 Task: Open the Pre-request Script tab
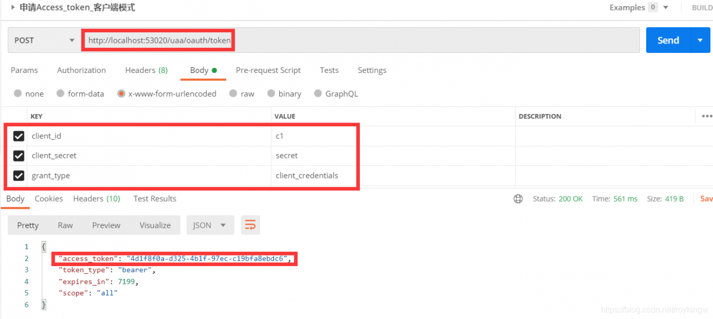(x=268, y=70)
